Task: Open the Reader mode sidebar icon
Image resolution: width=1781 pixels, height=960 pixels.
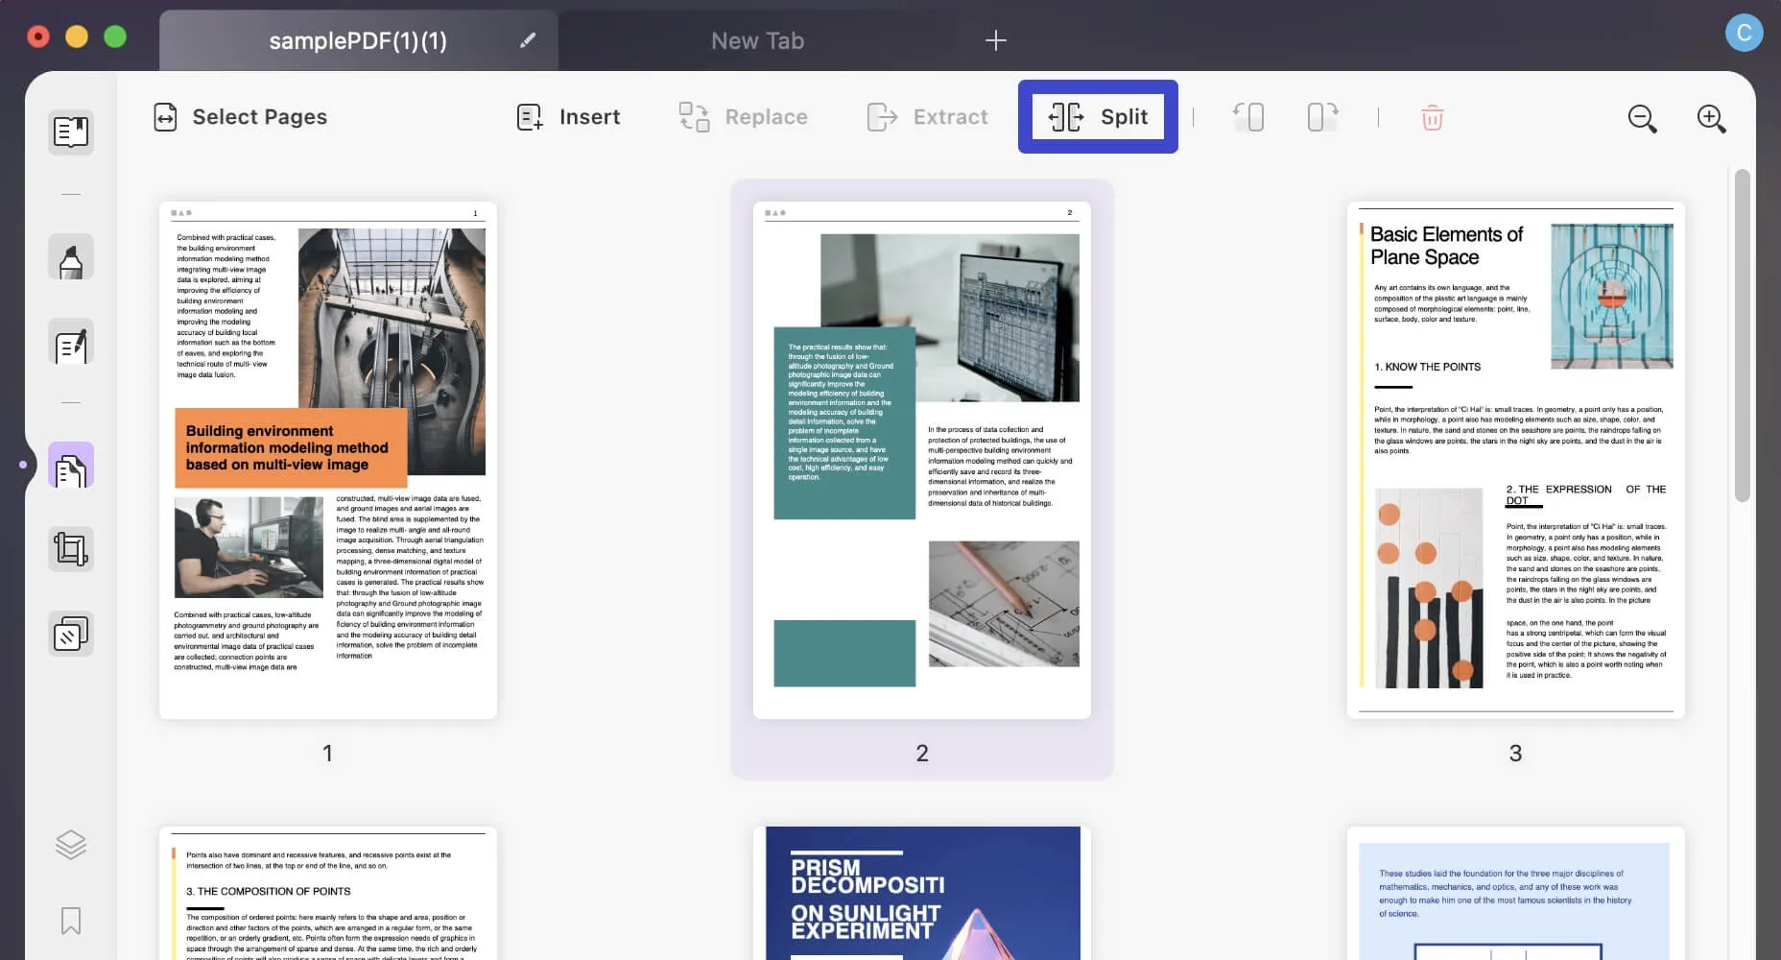Action: [71, 132]
